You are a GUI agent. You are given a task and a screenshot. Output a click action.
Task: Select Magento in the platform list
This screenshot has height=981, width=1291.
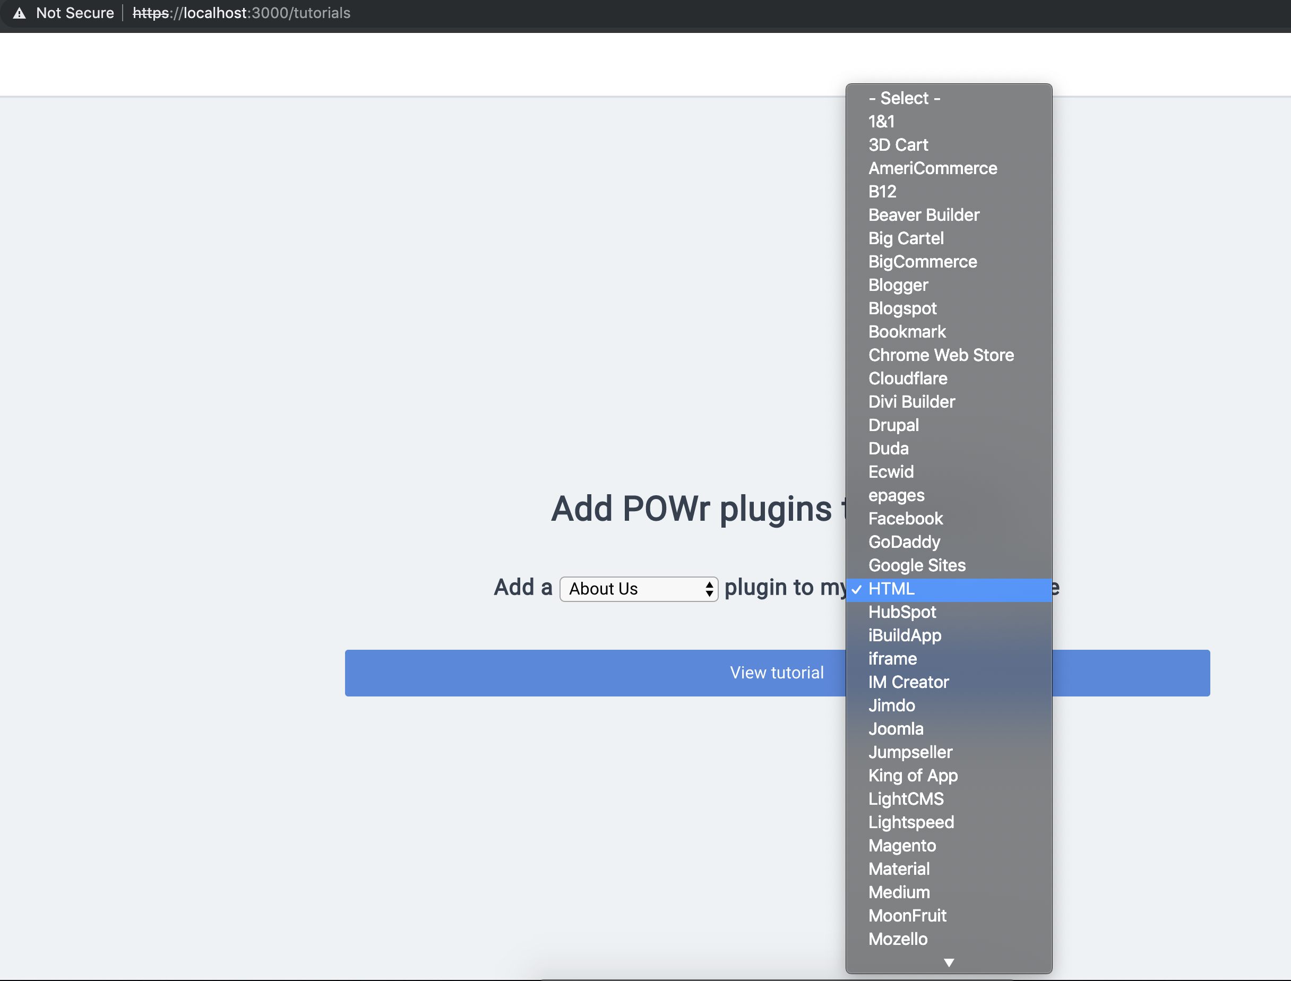pyautogui.click(x=902, y=846)
